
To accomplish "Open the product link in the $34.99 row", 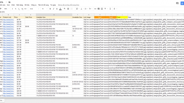I will [x=8, y=93].
